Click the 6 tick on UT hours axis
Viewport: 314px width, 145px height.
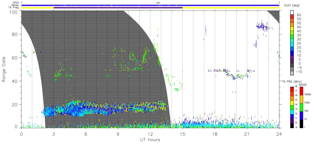[x=86, y=134]
